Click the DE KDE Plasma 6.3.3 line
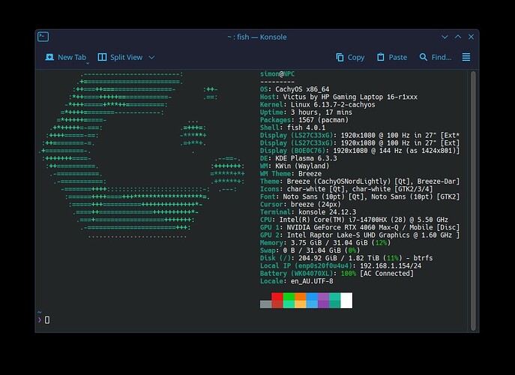Screen dimensions: 515x375 pyautogui.click(x=298, y=158)
